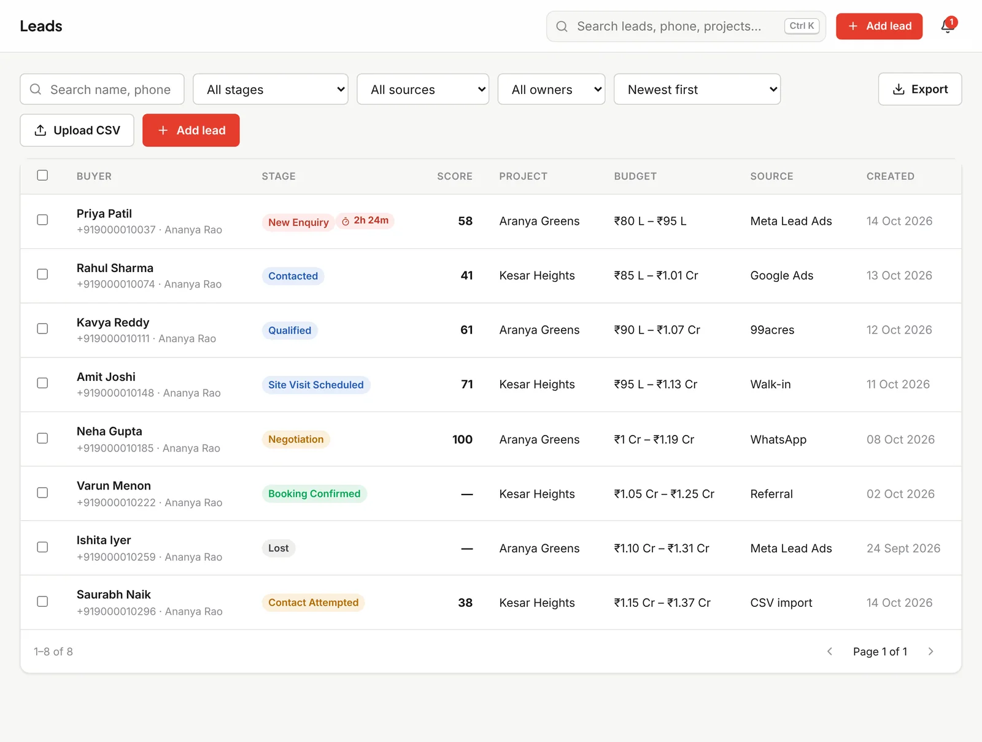This screenshot has width=982, height=742.
Task: Click the PROJECT column header
Action: click(x=523, y=176)
